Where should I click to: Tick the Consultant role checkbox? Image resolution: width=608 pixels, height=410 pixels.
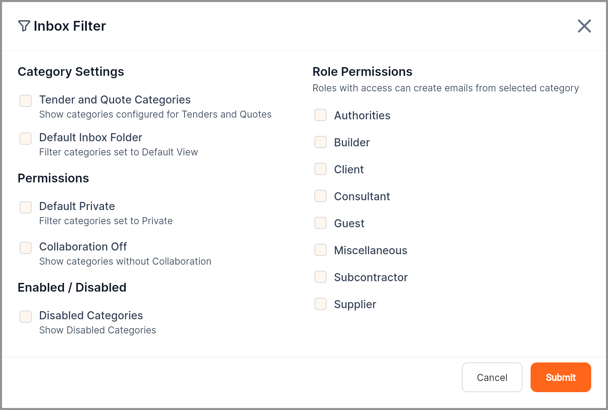320,196
